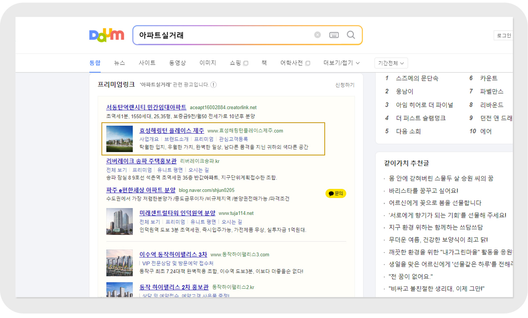Select ranking item 파벨만스

coord(492,91)
